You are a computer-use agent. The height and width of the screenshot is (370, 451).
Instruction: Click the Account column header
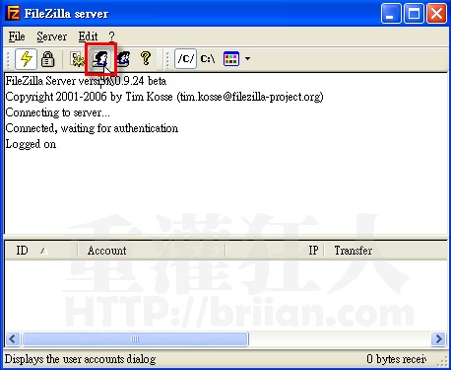click(152, 251)
